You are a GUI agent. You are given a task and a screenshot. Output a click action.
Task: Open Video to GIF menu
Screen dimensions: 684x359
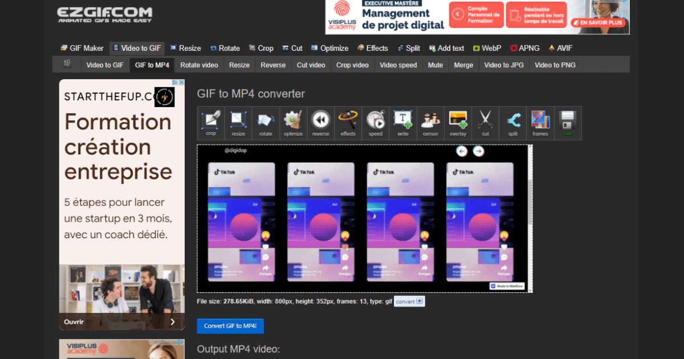136,48
